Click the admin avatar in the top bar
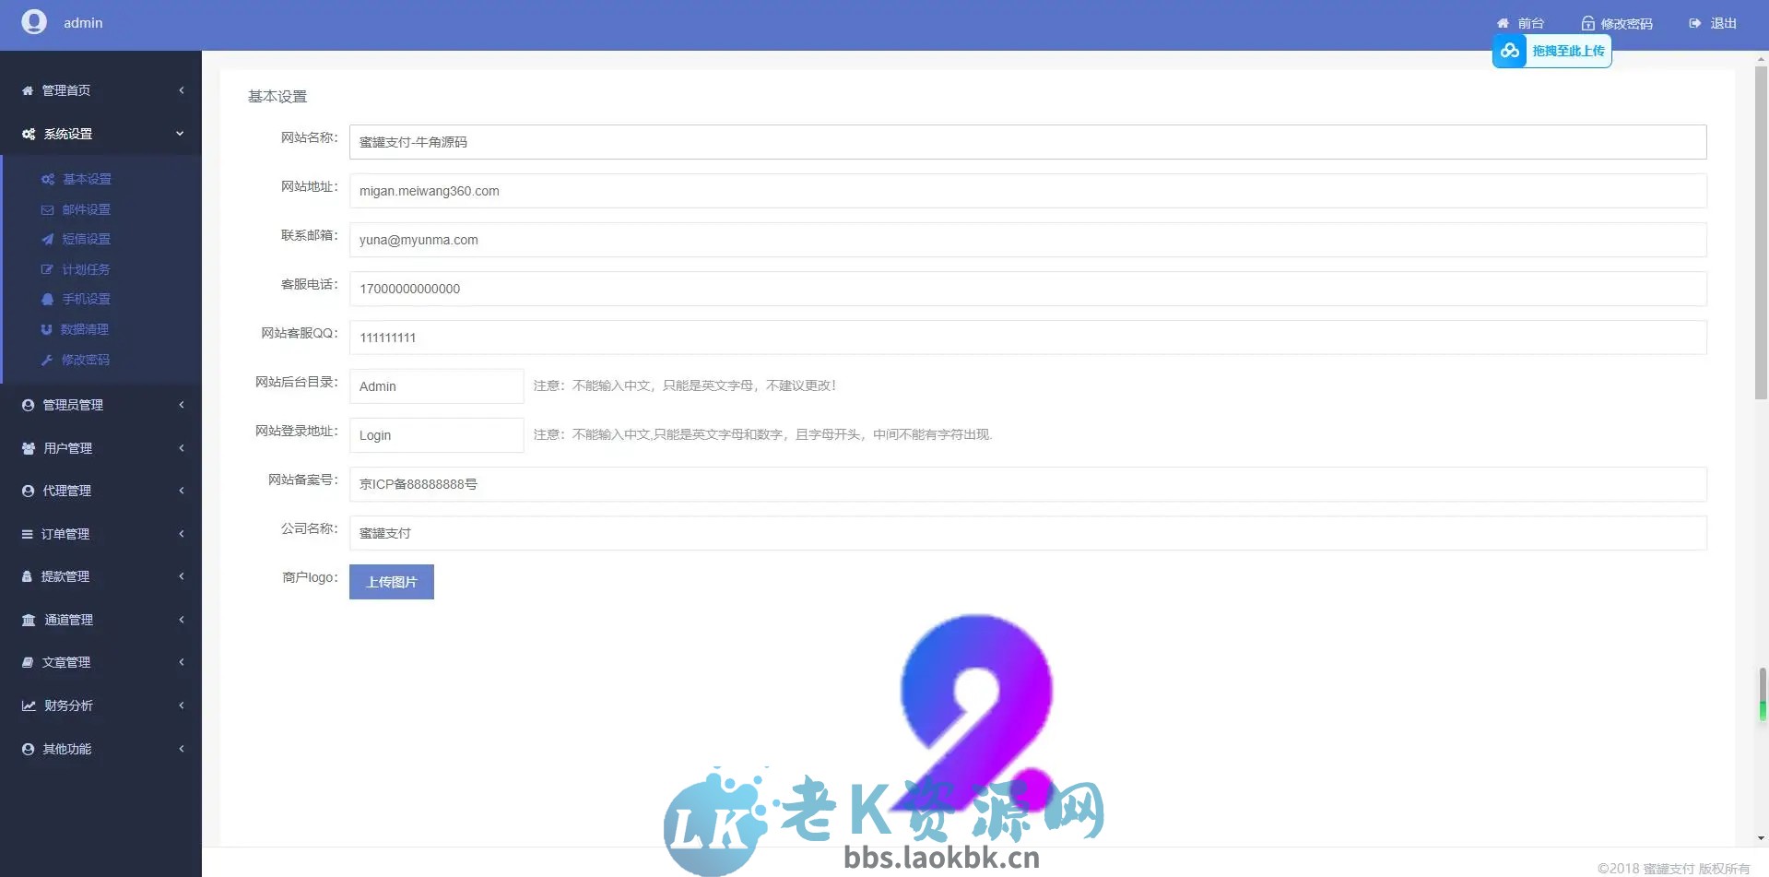The height and width of the screenshot is (877, 1769). 34,21
